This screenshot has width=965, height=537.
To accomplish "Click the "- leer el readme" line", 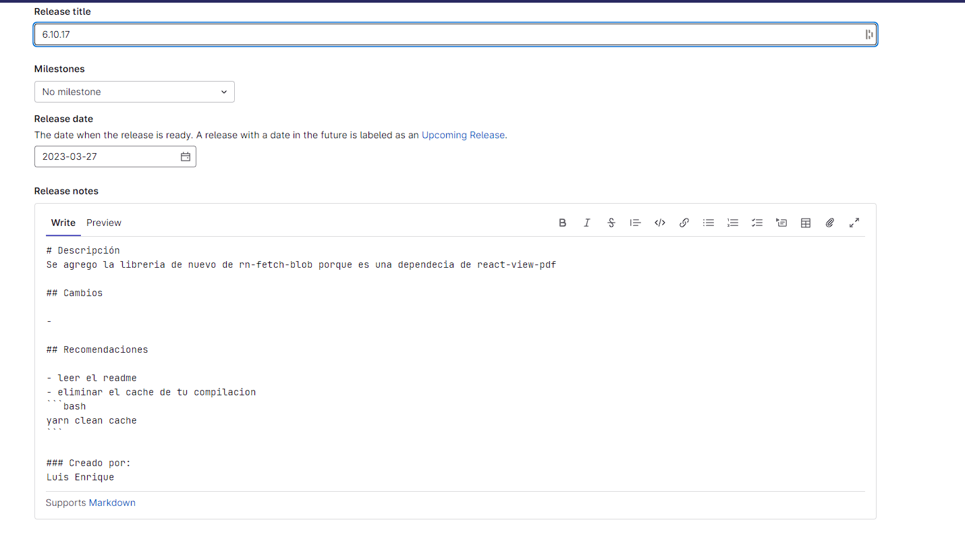I will coord(92,378).
